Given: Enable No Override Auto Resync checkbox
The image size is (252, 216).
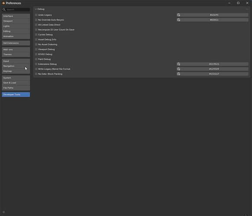Looking at the screenshot, I should click(36, 20).
